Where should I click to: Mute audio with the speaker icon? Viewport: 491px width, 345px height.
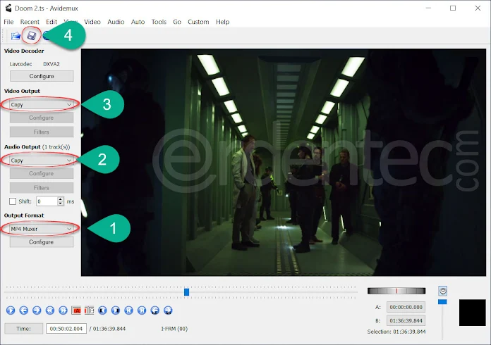tap(442, 291)
